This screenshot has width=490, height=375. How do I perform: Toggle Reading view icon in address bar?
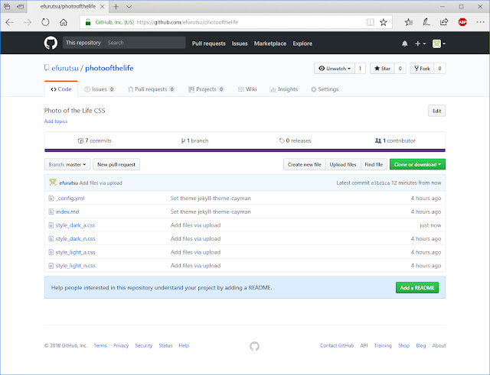pos(370,22)
